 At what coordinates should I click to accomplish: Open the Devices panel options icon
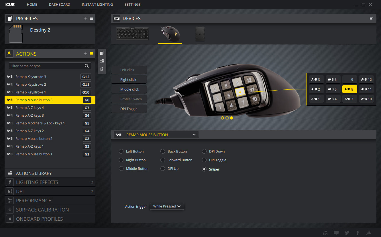point(372,18)
